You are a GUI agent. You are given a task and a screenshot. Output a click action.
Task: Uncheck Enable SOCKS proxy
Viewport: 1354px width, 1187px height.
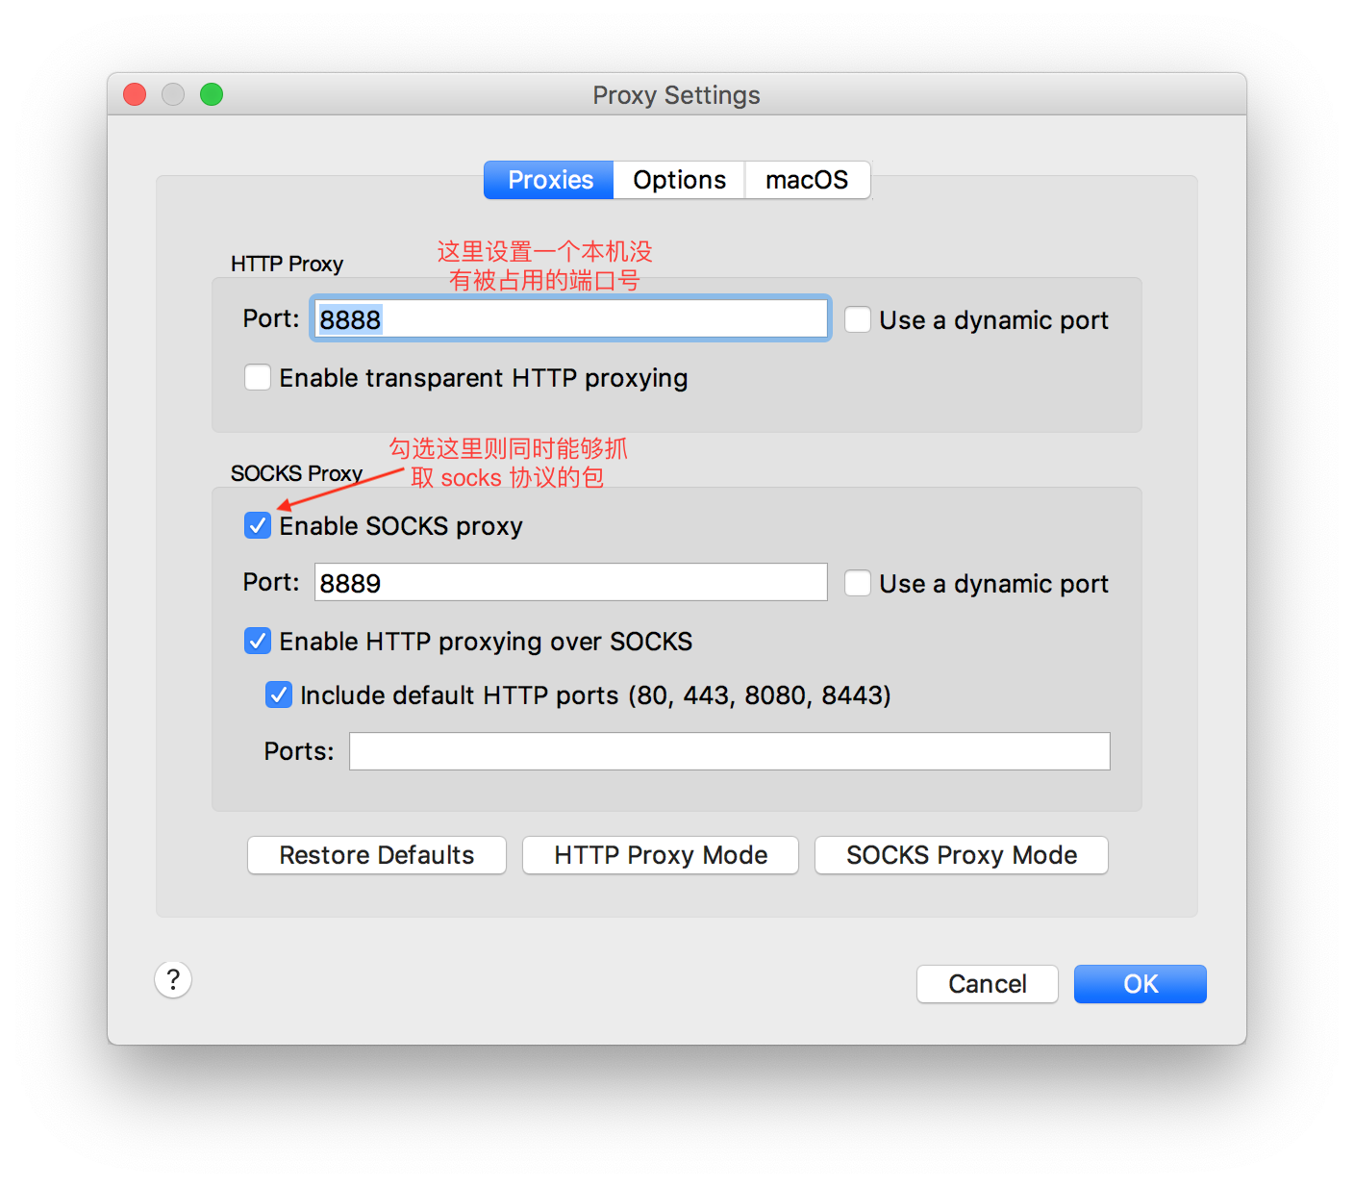point(258,525)
